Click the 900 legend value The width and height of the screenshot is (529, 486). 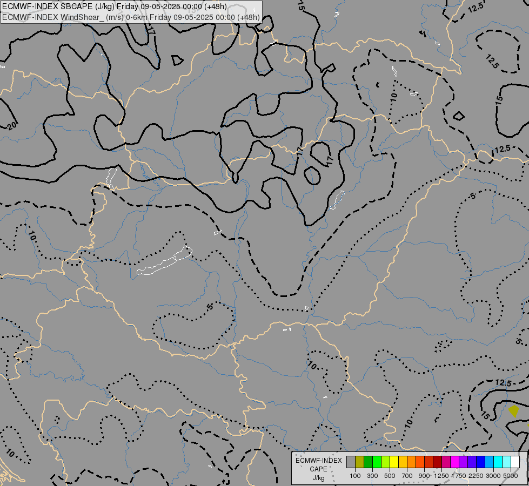pyautogui.click(x=424, y=476)
